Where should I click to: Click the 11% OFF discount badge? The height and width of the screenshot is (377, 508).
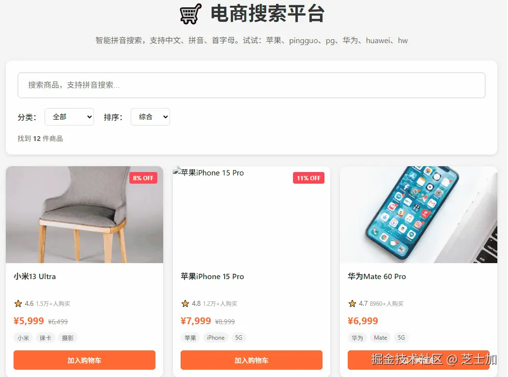pos(308,178)
